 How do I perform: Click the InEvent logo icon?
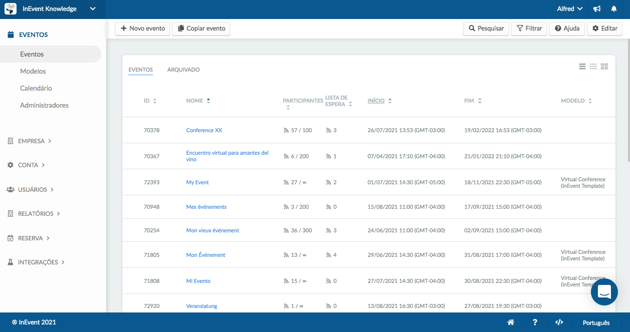[x=11, y=9]
